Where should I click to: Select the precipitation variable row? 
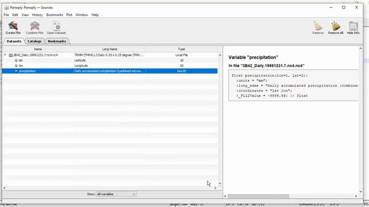[110, 71]
